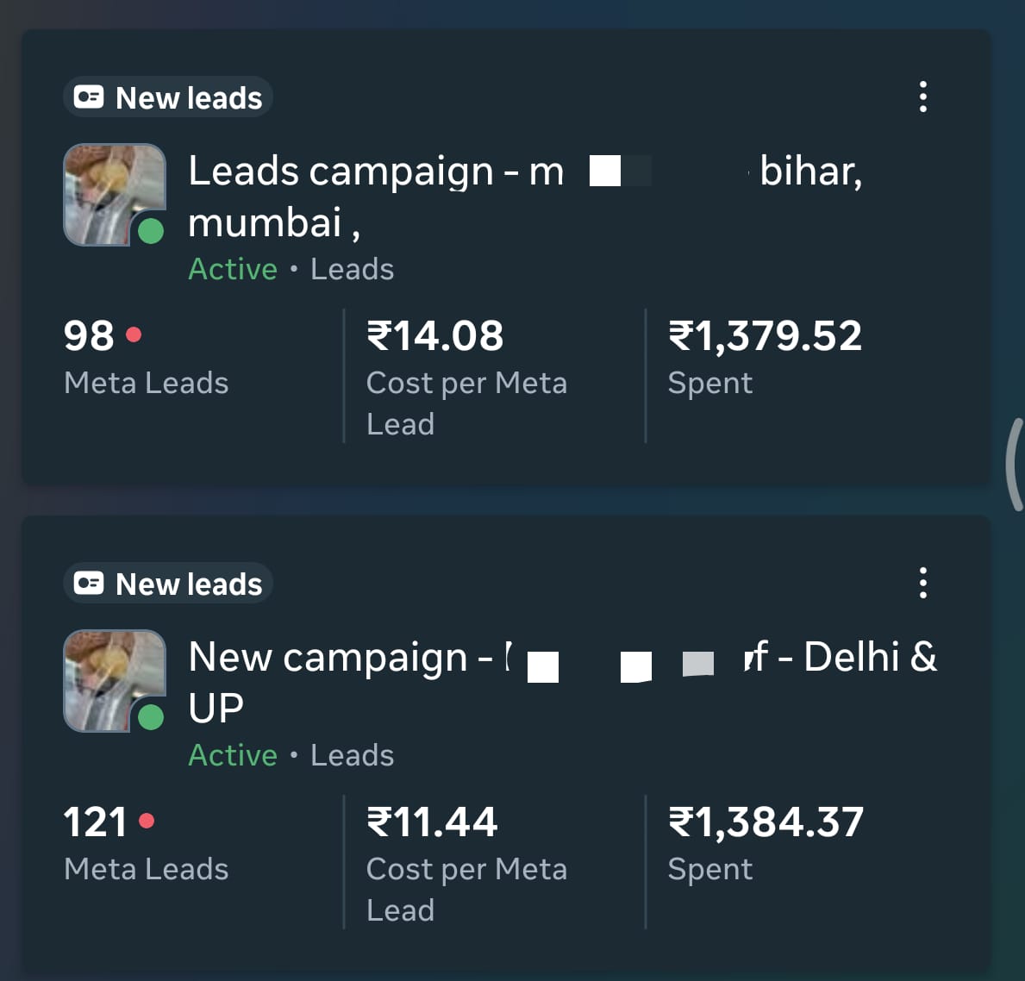Screen dimensions: 1025x981
Task: Click green active status dot on first campaign
Action: 152,231
